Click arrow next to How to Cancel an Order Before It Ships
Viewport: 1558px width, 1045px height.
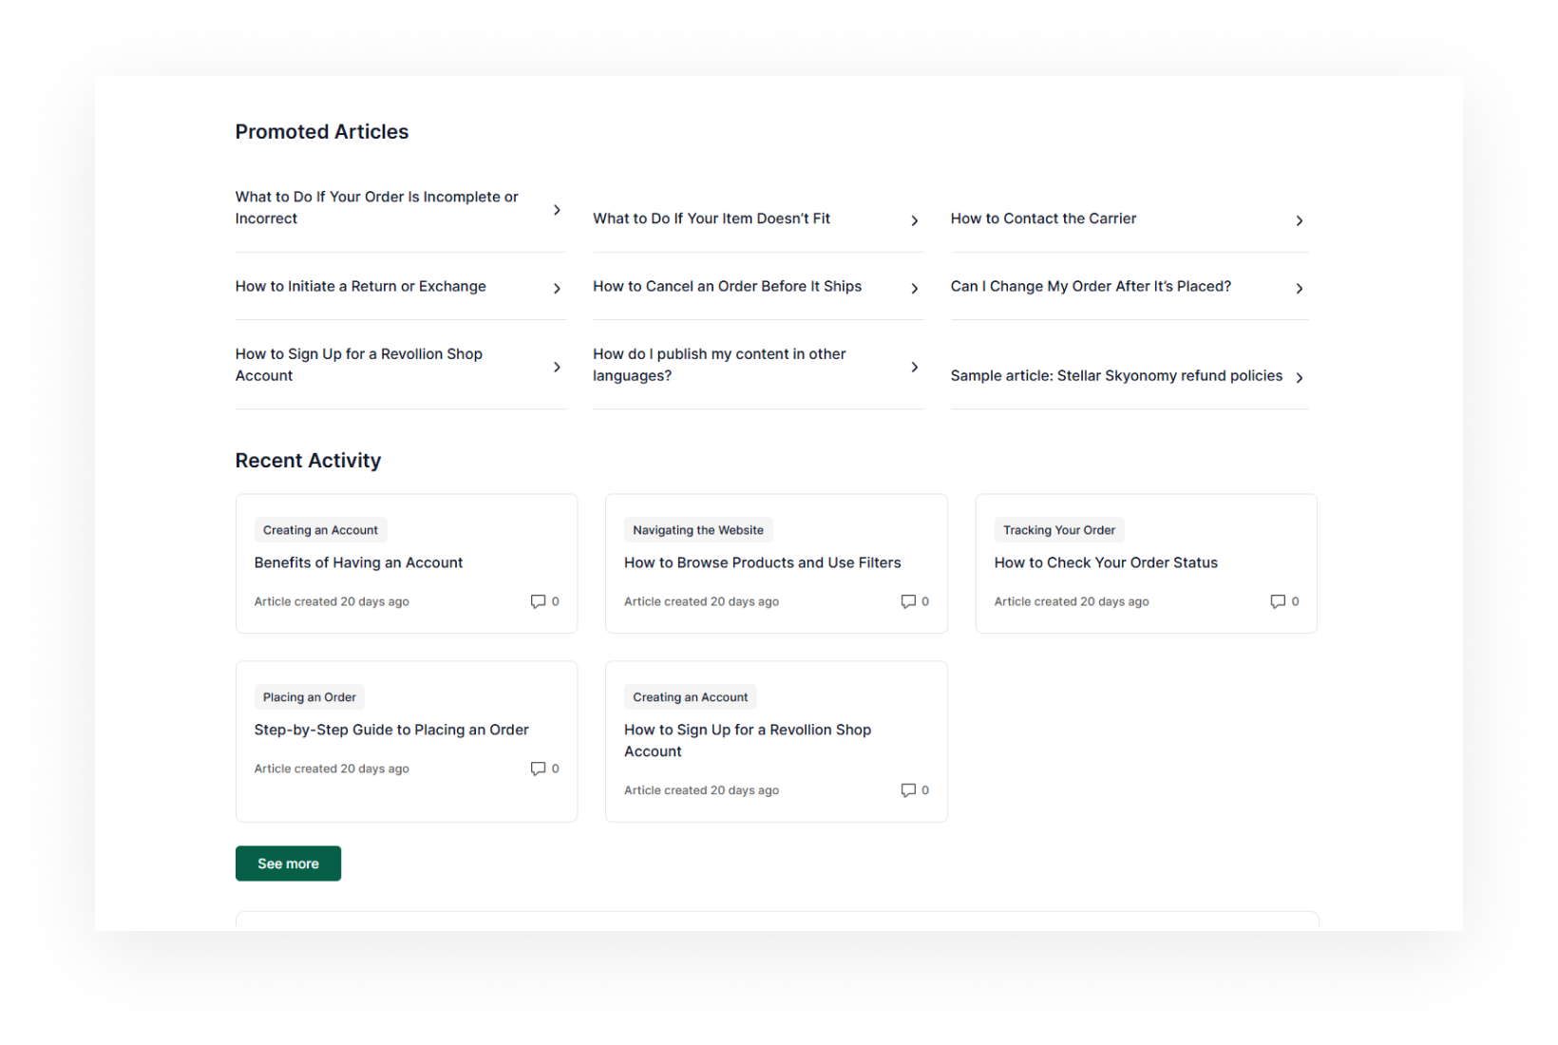(x=914, y=288)
